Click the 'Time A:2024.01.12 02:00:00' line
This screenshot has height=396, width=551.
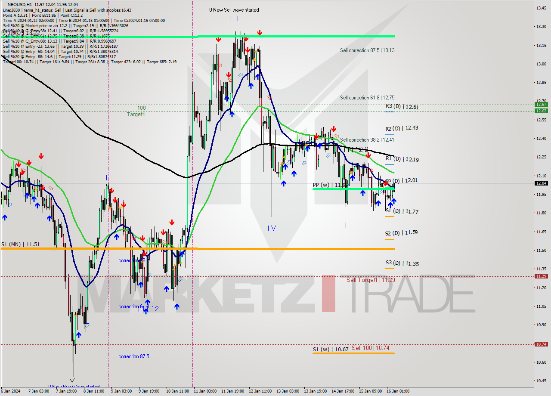click(84, 20)
